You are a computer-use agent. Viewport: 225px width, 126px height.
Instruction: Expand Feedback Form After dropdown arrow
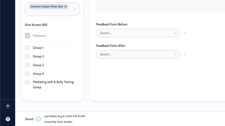click(x=175, y=54)
